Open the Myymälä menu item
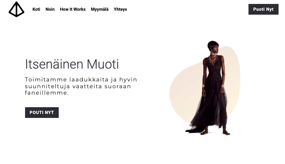Image resolution: width=285 pixels, height=164 pixels. tap(100, 9)
